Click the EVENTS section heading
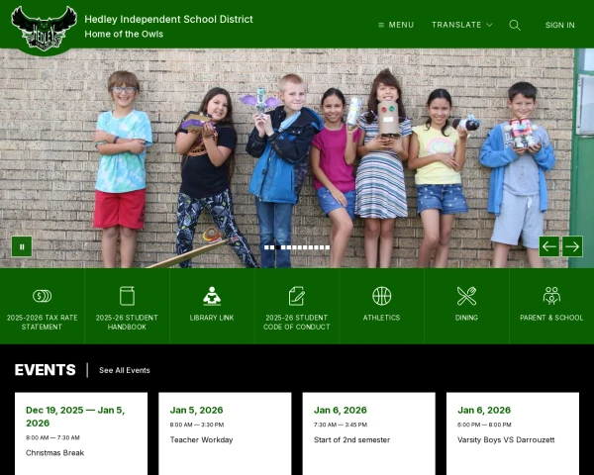The height and width of the screenshot is (475, 594). (x=46, y=370)
